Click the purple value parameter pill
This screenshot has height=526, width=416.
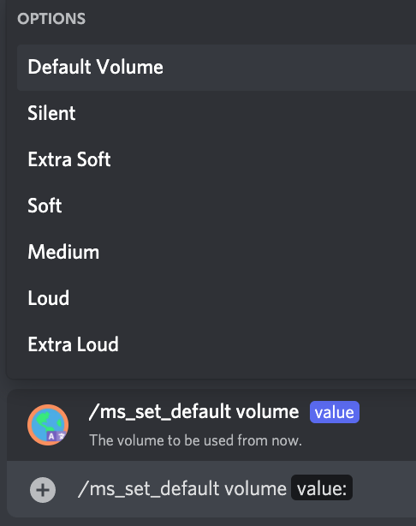coord(335,412)
